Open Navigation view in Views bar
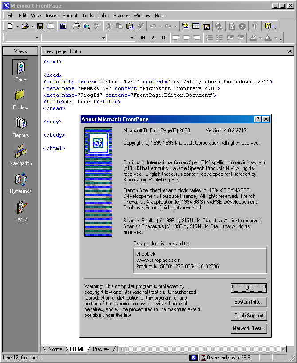The height and width of the screenshot is (363, 297). point(20,155)
